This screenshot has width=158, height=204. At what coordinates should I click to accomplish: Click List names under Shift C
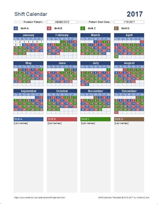(x=88, y=123)
